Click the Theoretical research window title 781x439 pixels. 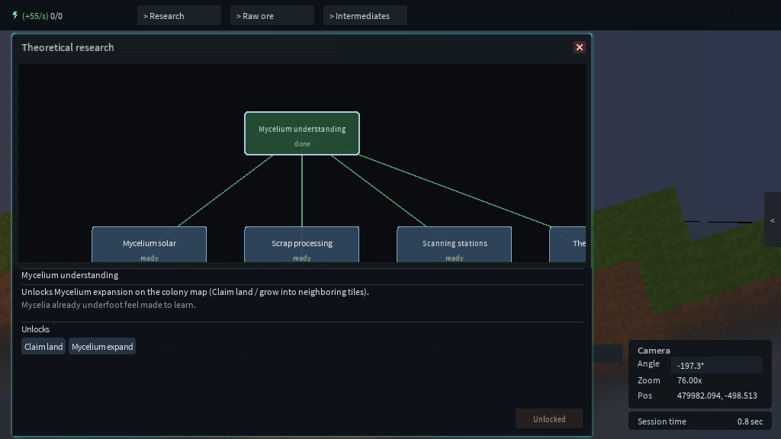68,47
